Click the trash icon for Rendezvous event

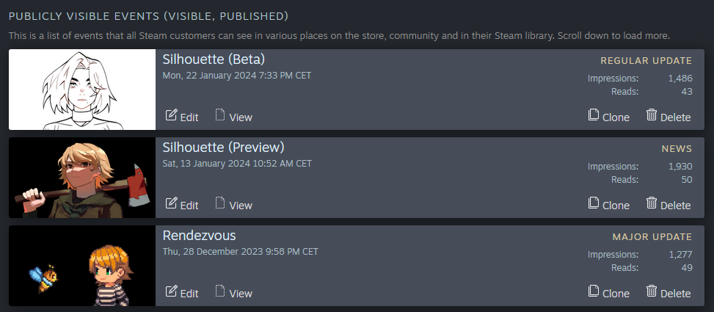(652, 291)
